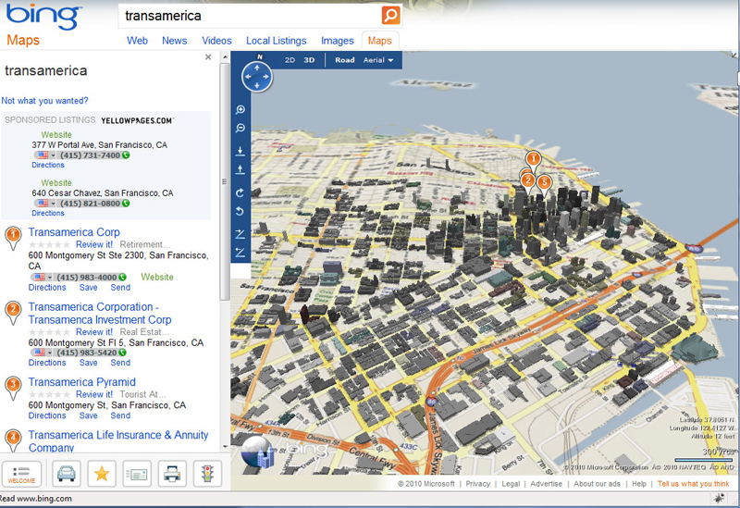The width and height of the screenshot is (740, 508).
Task: Go to the Local Listings tab
Action: pyautogui.click(x=276, y=41)
